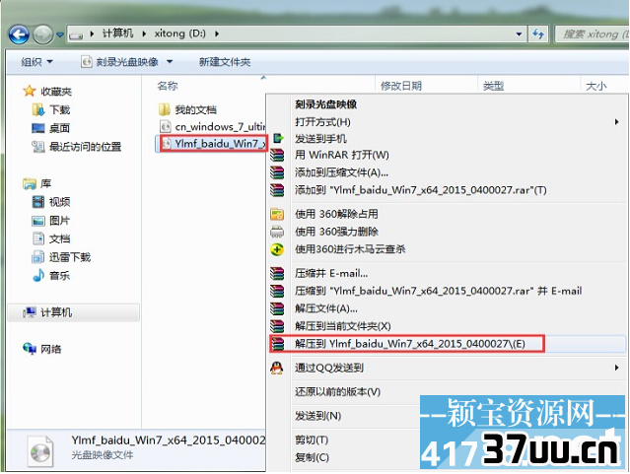Open the 打开方式(H) submenu

446,122
